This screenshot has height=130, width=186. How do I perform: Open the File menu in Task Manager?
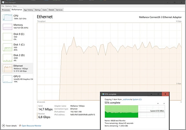(x=3, y=6)
